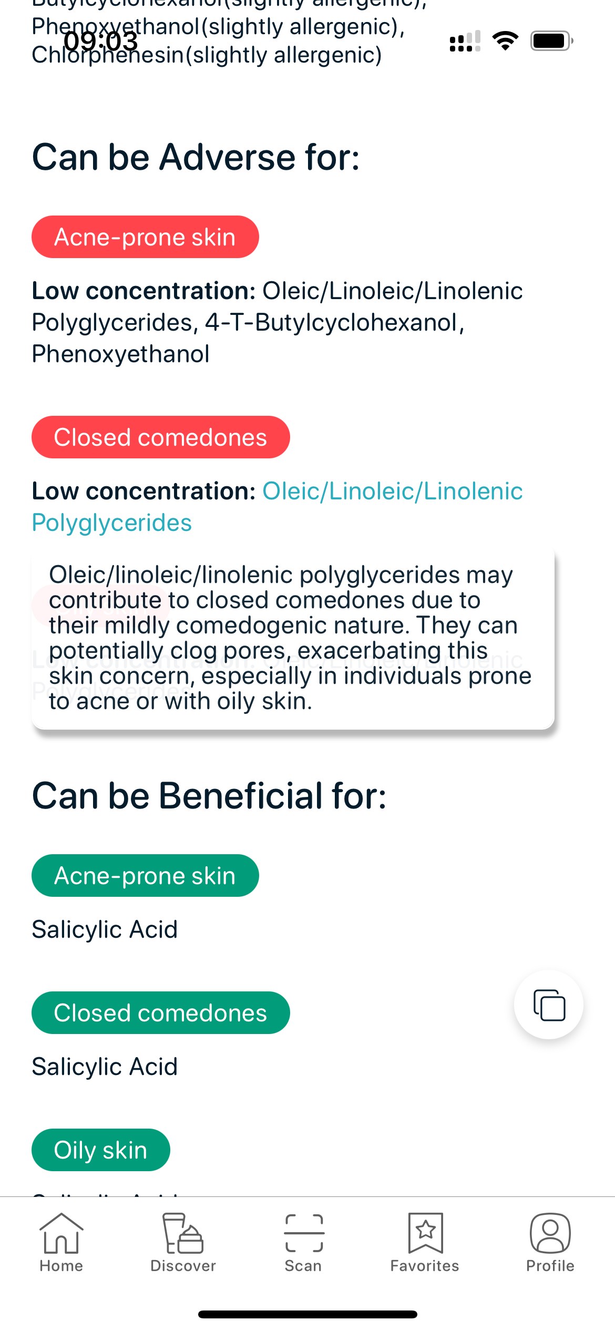Expand the green Acne-prone skin category

pos(145,875)
